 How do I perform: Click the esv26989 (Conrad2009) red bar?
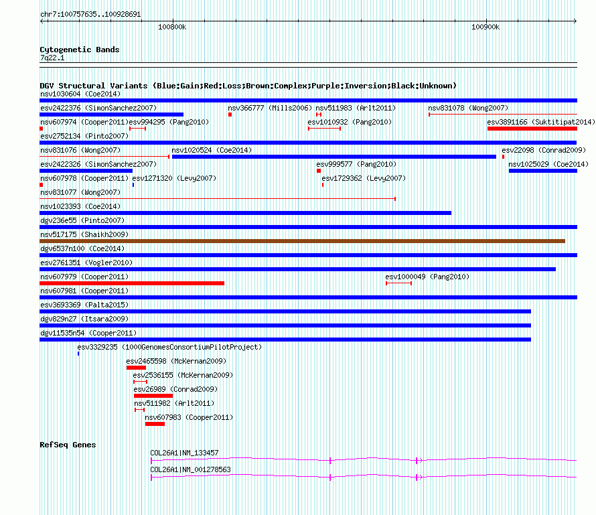[x=153, y=396]
